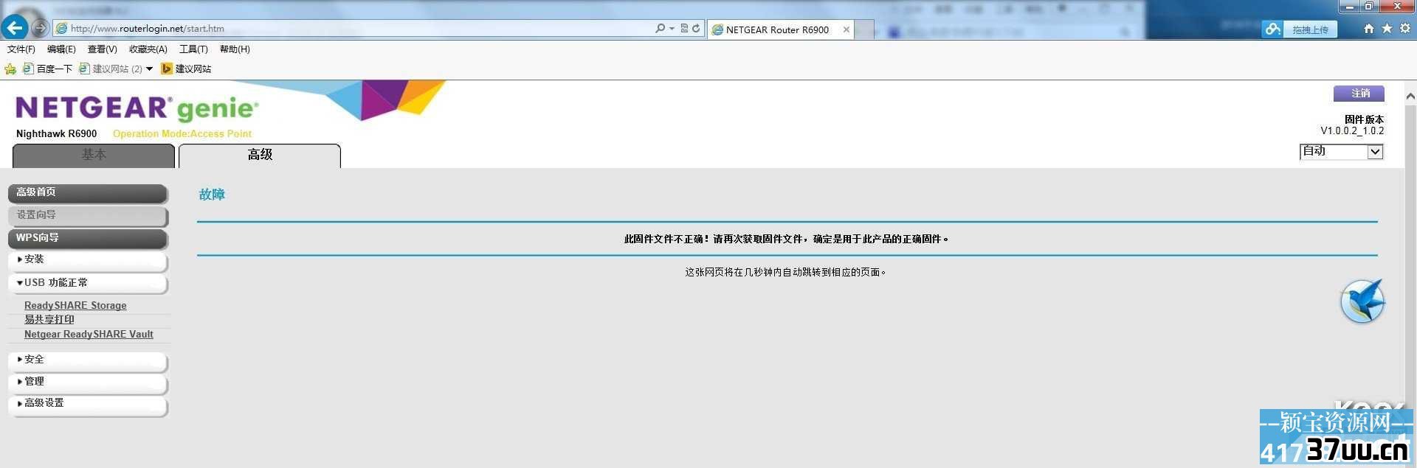Image resolution: width=1417 pixels, height=468 pixels.
Task: Open the browser Home icon
Action: 1369,28
